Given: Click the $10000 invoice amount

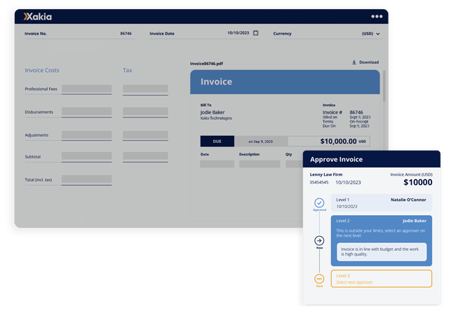Looking at the screenshot, I should (x=417, y=182).
